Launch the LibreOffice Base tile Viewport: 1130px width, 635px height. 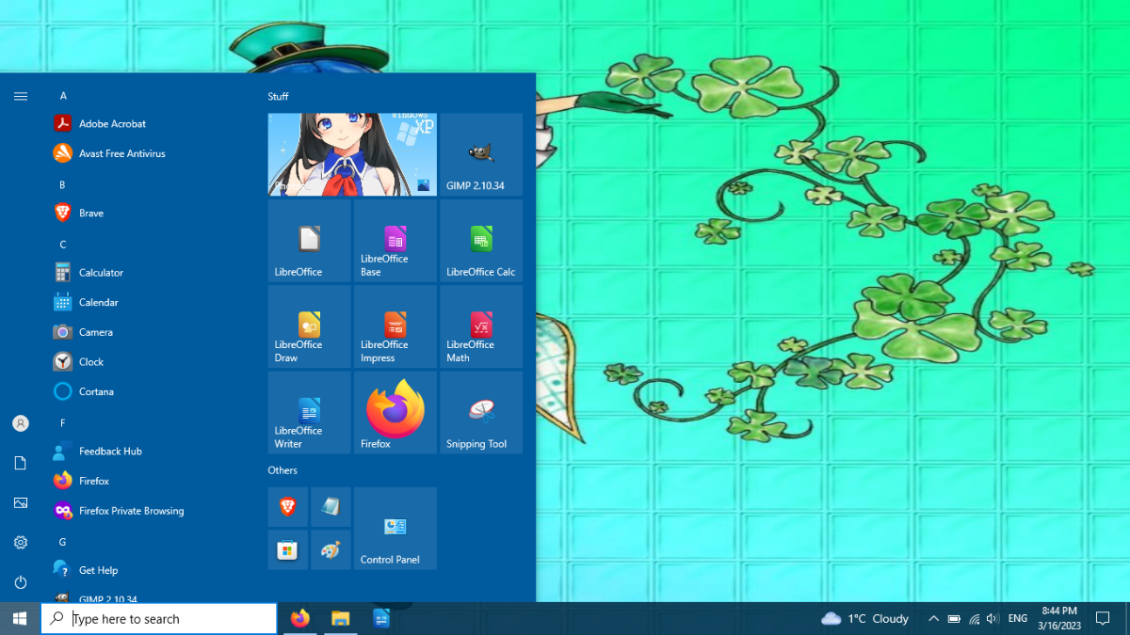(395, 240)
